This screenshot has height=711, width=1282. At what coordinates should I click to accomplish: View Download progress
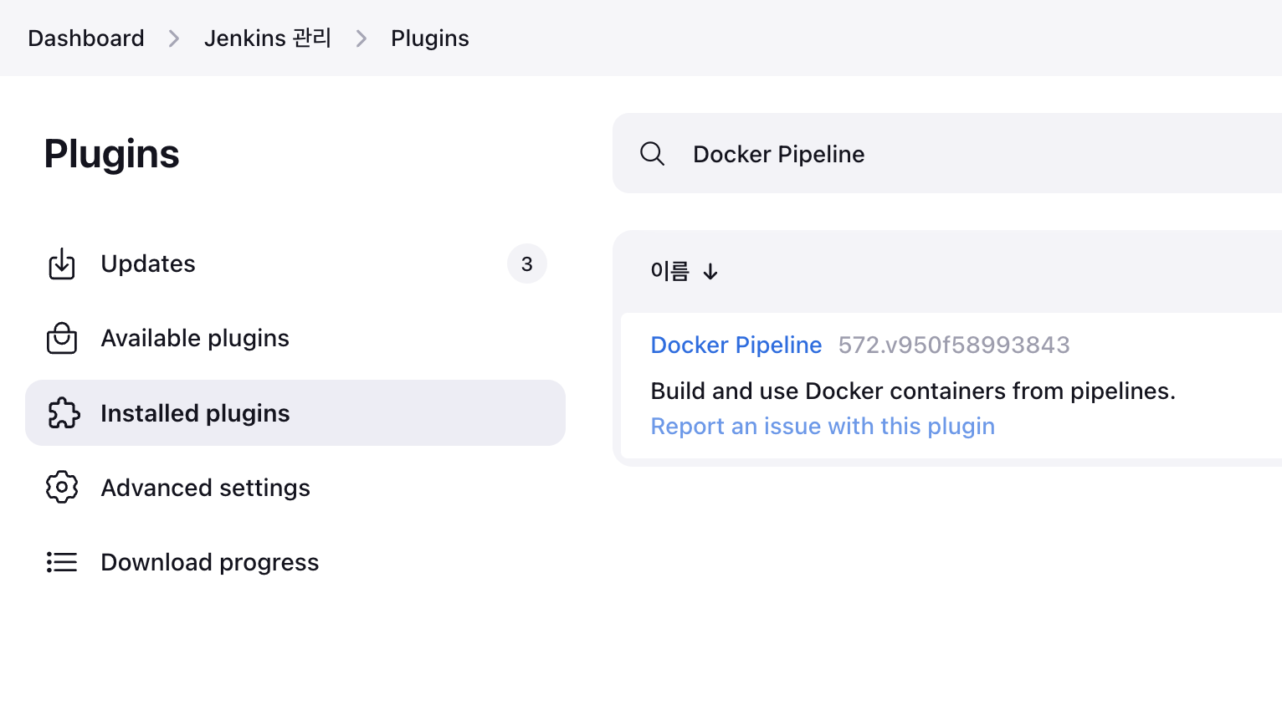pyautogui.click(x=295, y=562)
